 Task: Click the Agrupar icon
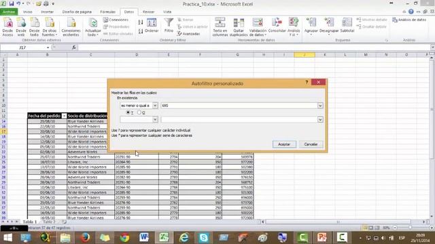click(311, 26)
